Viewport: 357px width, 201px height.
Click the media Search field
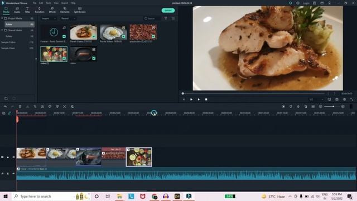[x=152, y=18]
